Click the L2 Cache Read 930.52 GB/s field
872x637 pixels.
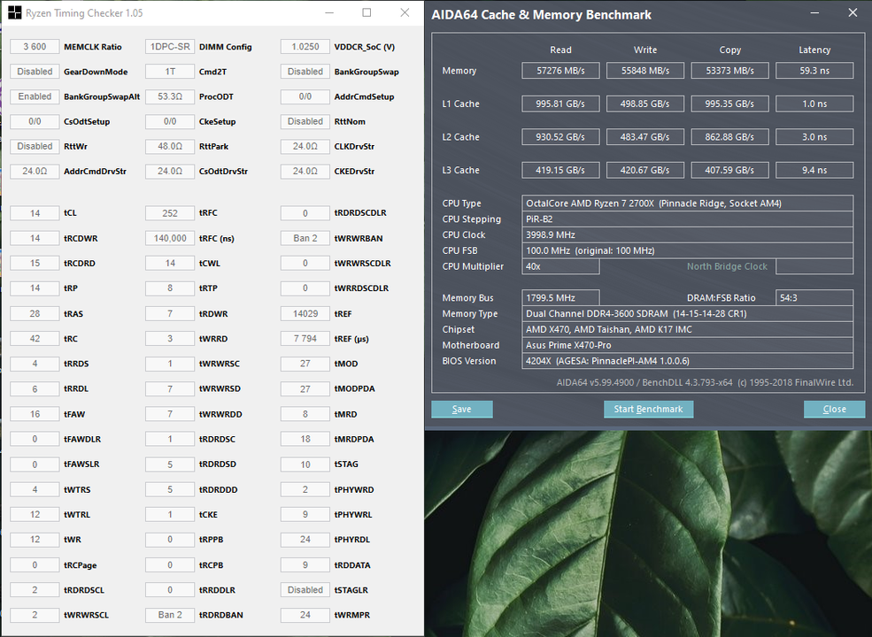560,137
